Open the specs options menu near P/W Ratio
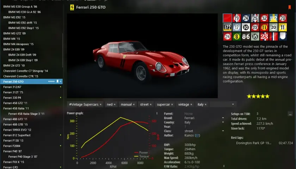 pyautogui.click(x=224, y=166)
